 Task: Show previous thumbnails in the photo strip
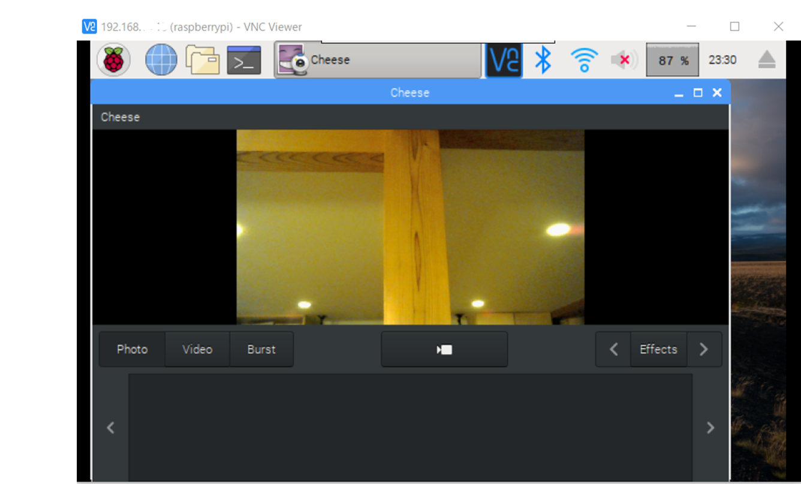pyautogui.click(x=110, y=428)
